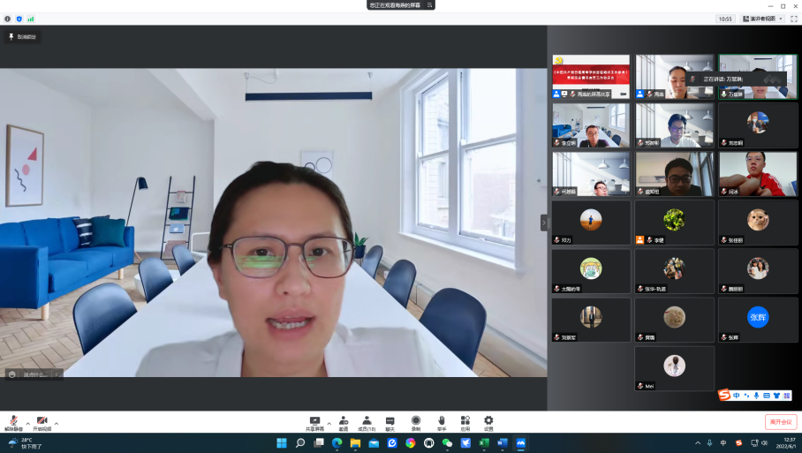Open the 成员 members list icon
The image size is (802, 453).
point(366,421)
